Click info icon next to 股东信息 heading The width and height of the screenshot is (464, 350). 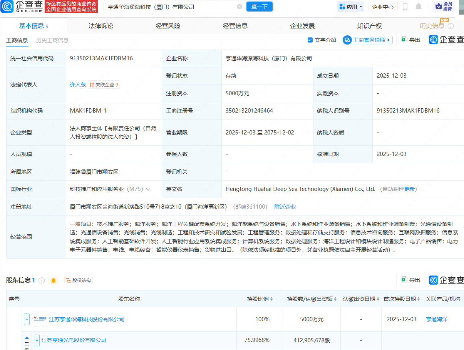(42, 280)
